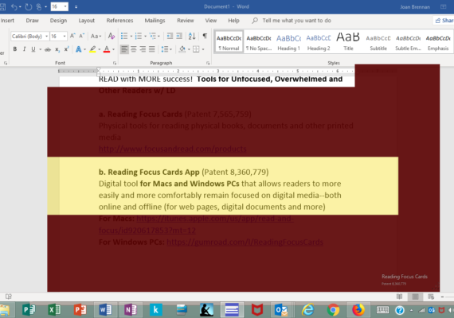This screenshot has height=318, width=454.
Task: Click the Redo icon in quick access toolbar
Action: (29, 6)
